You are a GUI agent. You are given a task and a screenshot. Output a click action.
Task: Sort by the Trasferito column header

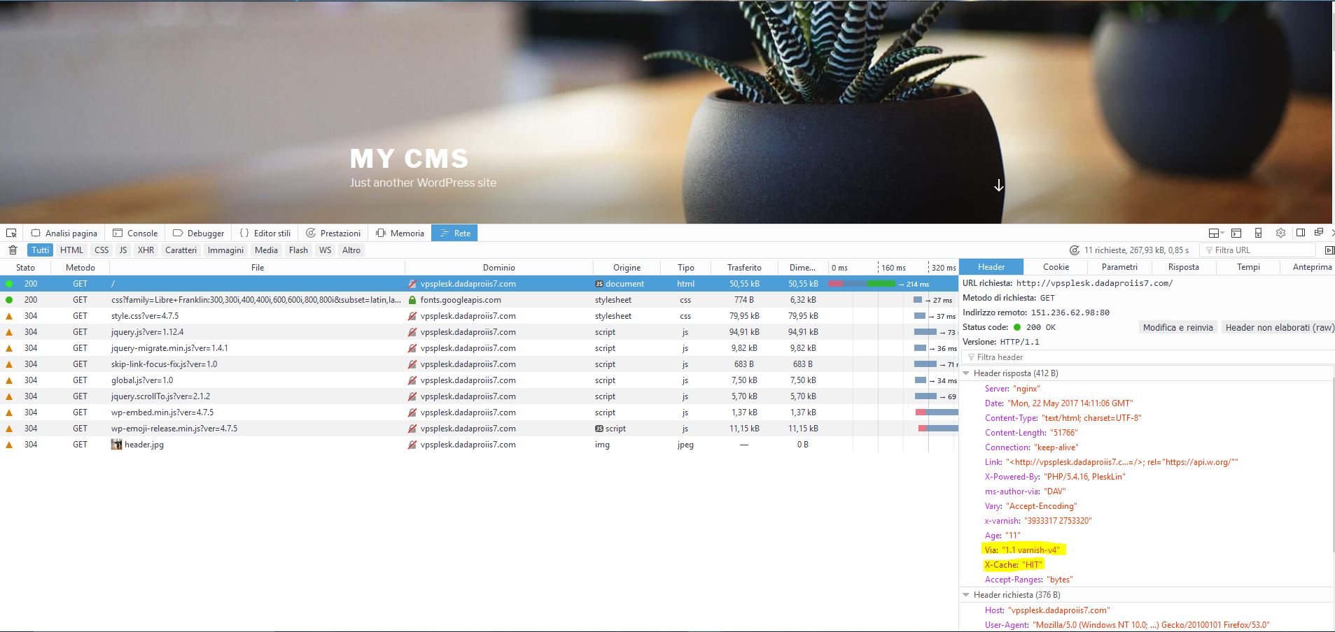[x=744, y=267]
